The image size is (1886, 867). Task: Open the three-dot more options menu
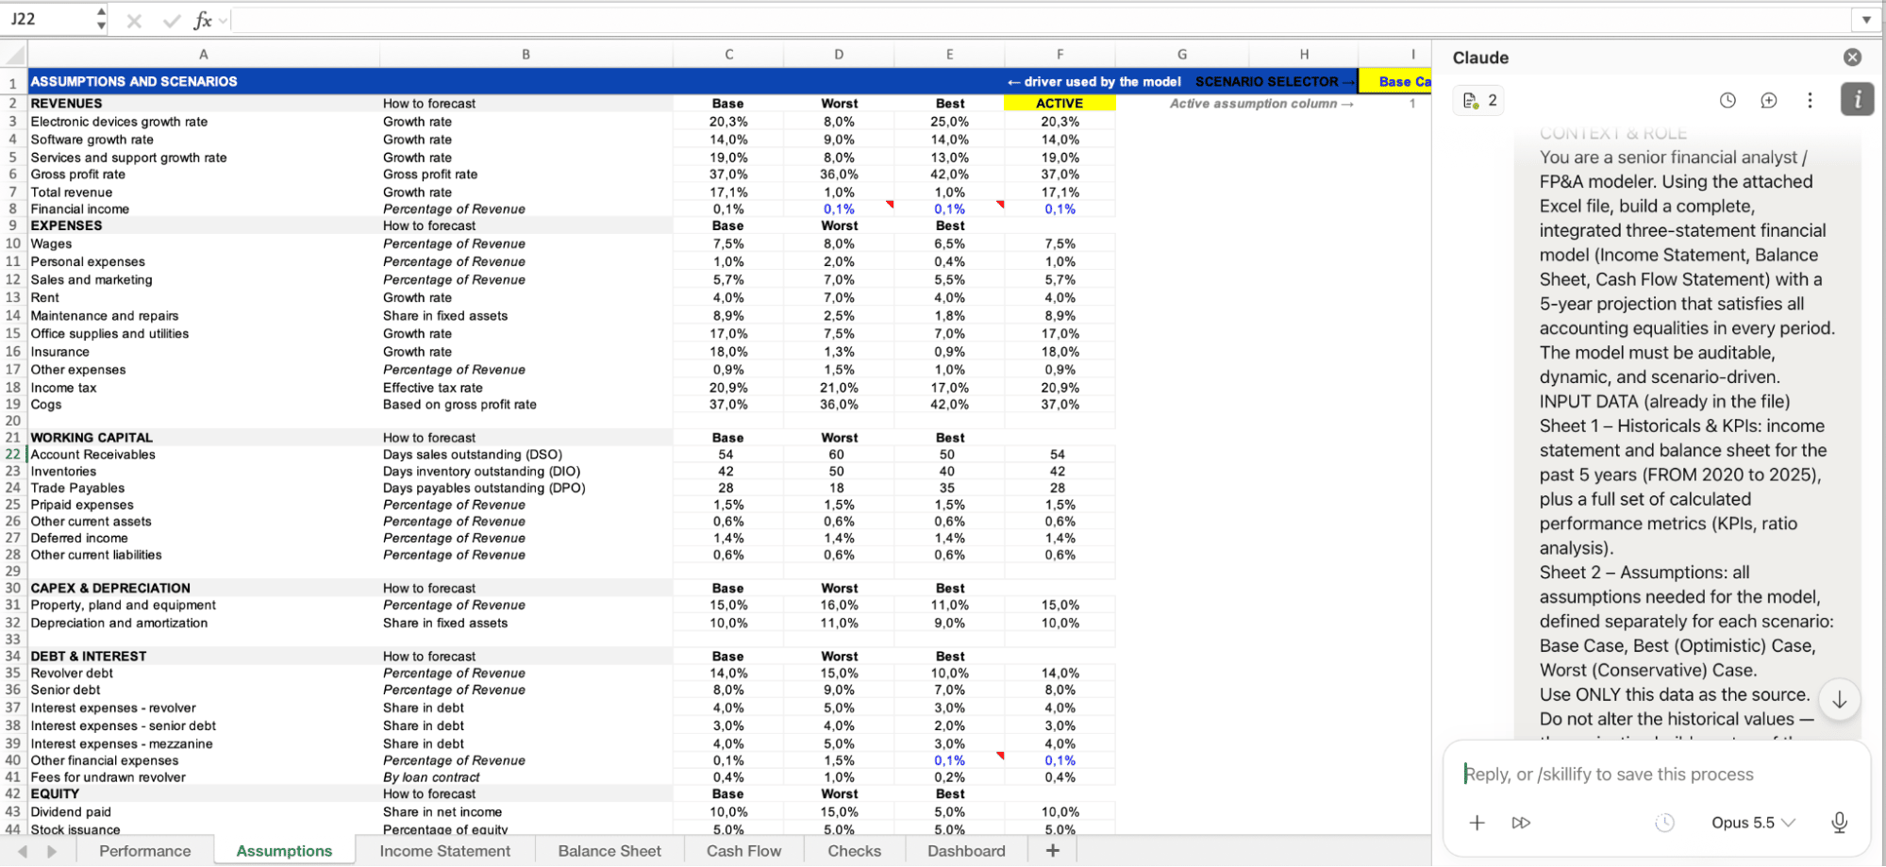(1810, 100)
